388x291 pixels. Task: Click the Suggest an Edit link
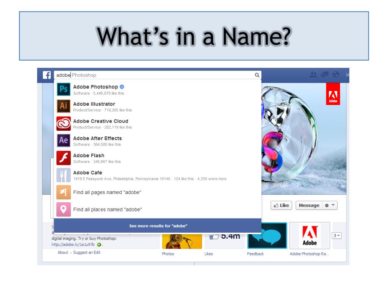pos(87,252)
